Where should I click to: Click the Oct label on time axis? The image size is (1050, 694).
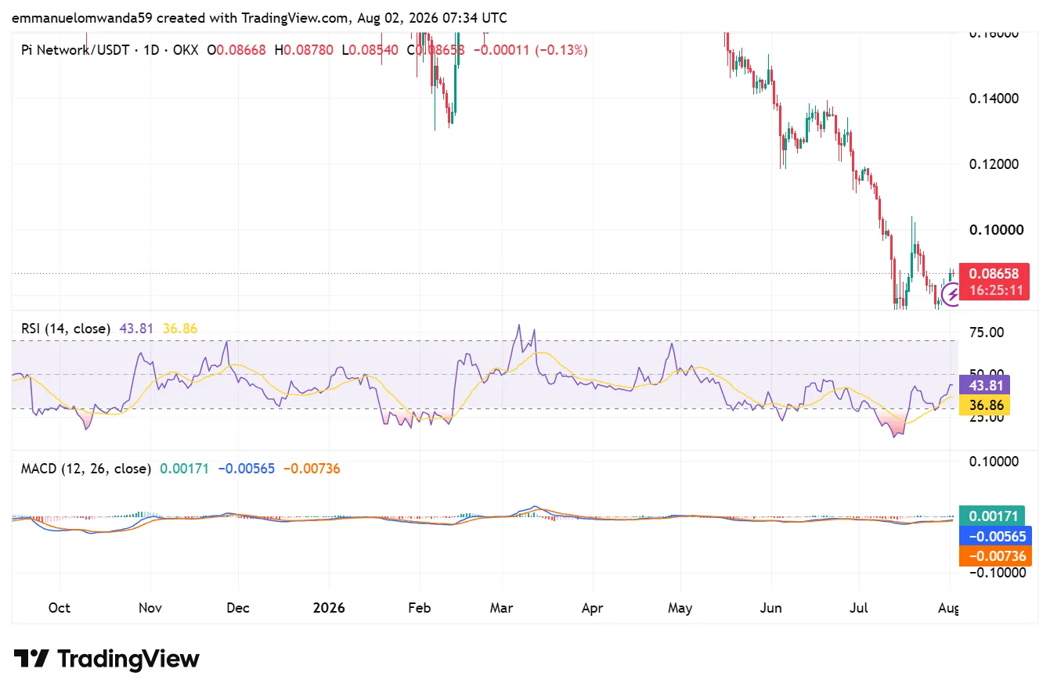click(59, 608)
